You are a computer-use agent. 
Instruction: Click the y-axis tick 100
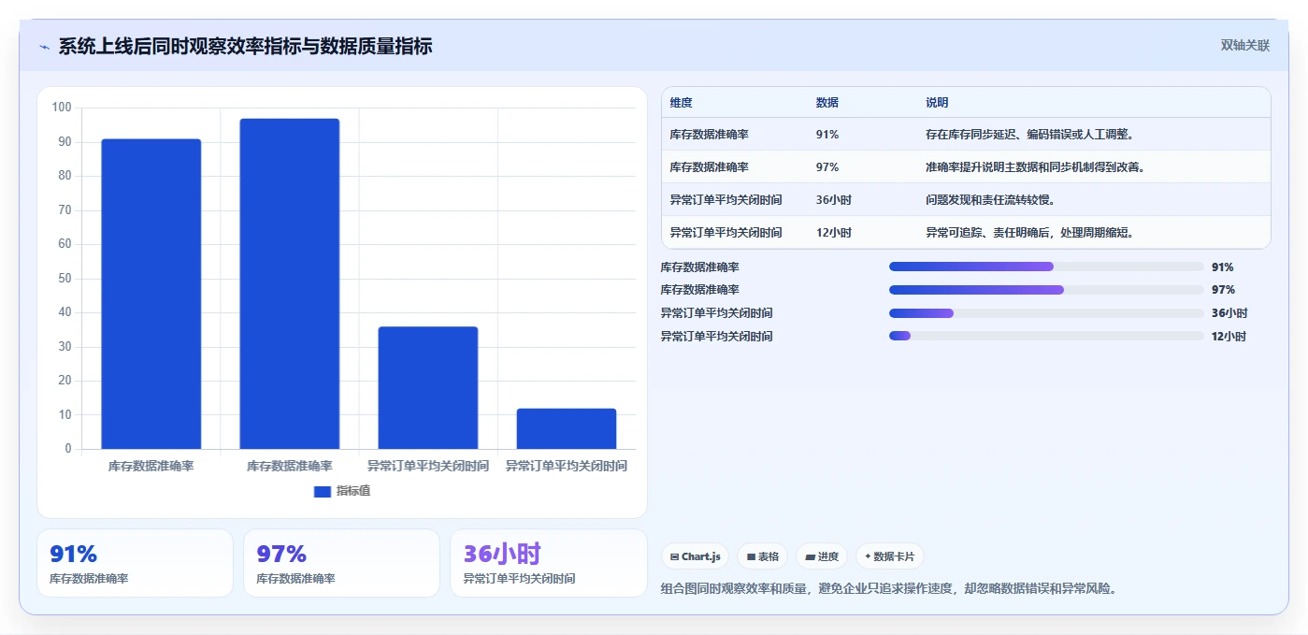click(62, 108)
